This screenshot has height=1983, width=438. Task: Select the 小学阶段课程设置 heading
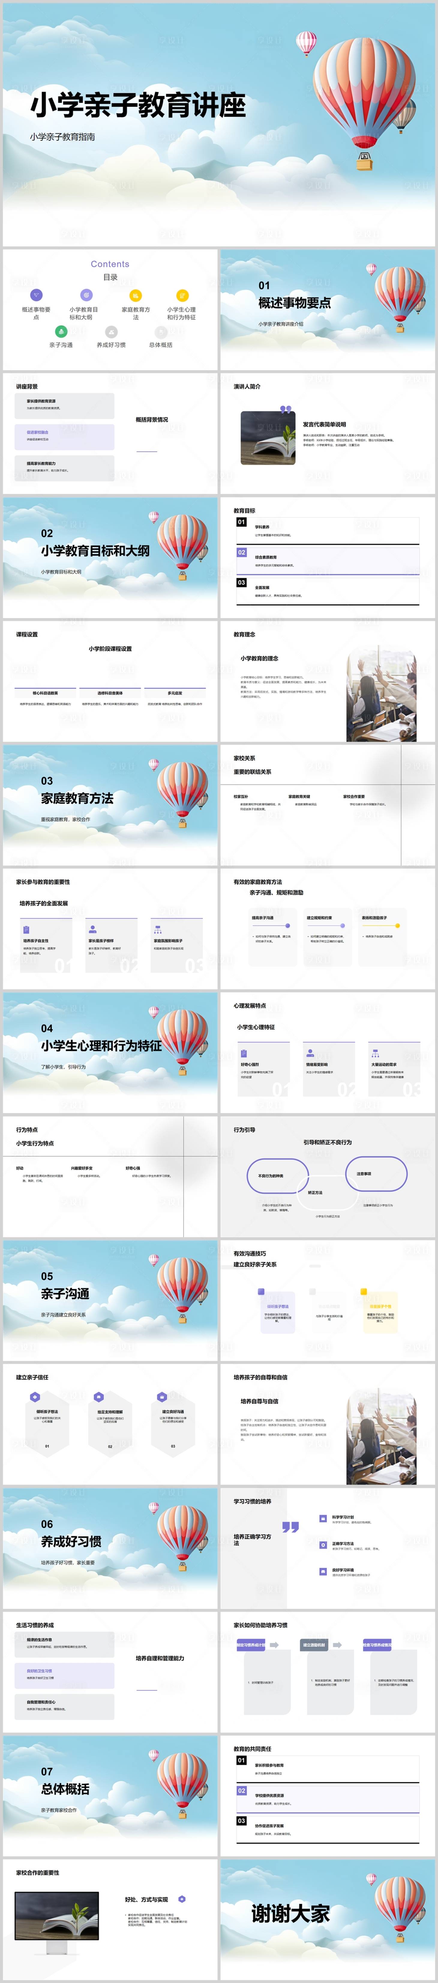pyautogui.click(x=110, y=649)
